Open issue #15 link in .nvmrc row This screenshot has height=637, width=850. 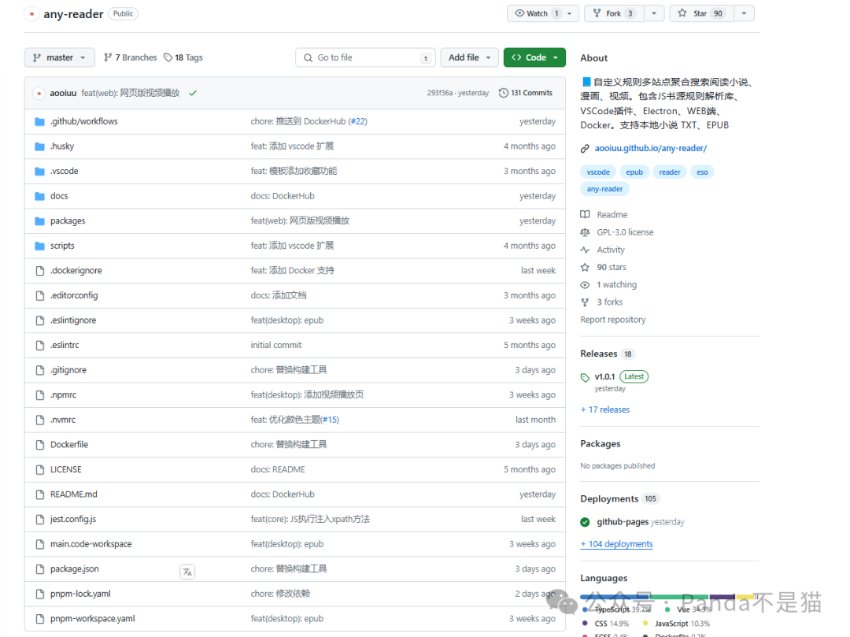pyautogui.click(x=330, y=420)
